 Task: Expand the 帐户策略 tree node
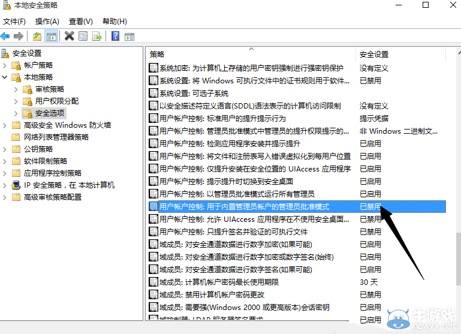[x=5, y=65]
